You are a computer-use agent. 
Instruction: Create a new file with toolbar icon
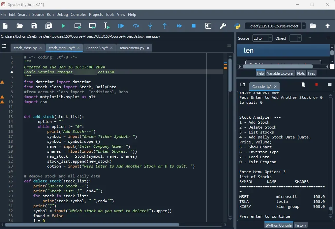click(x=5, y=26)
